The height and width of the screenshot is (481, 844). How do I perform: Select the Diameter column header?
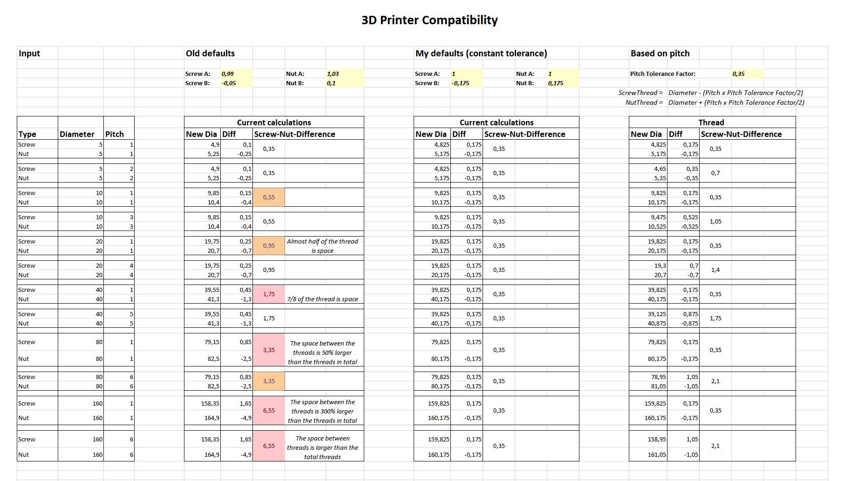click(78, 134)
